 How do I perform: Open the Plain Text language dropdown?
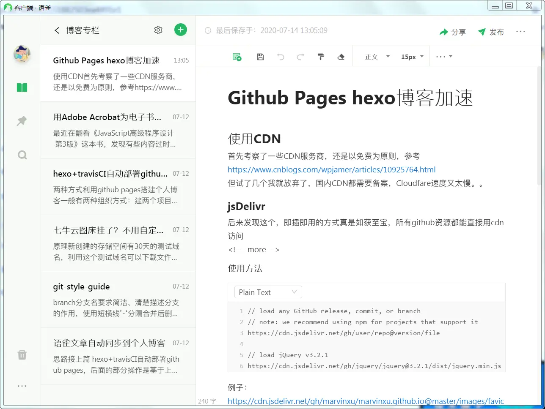[x=268, y=292]
